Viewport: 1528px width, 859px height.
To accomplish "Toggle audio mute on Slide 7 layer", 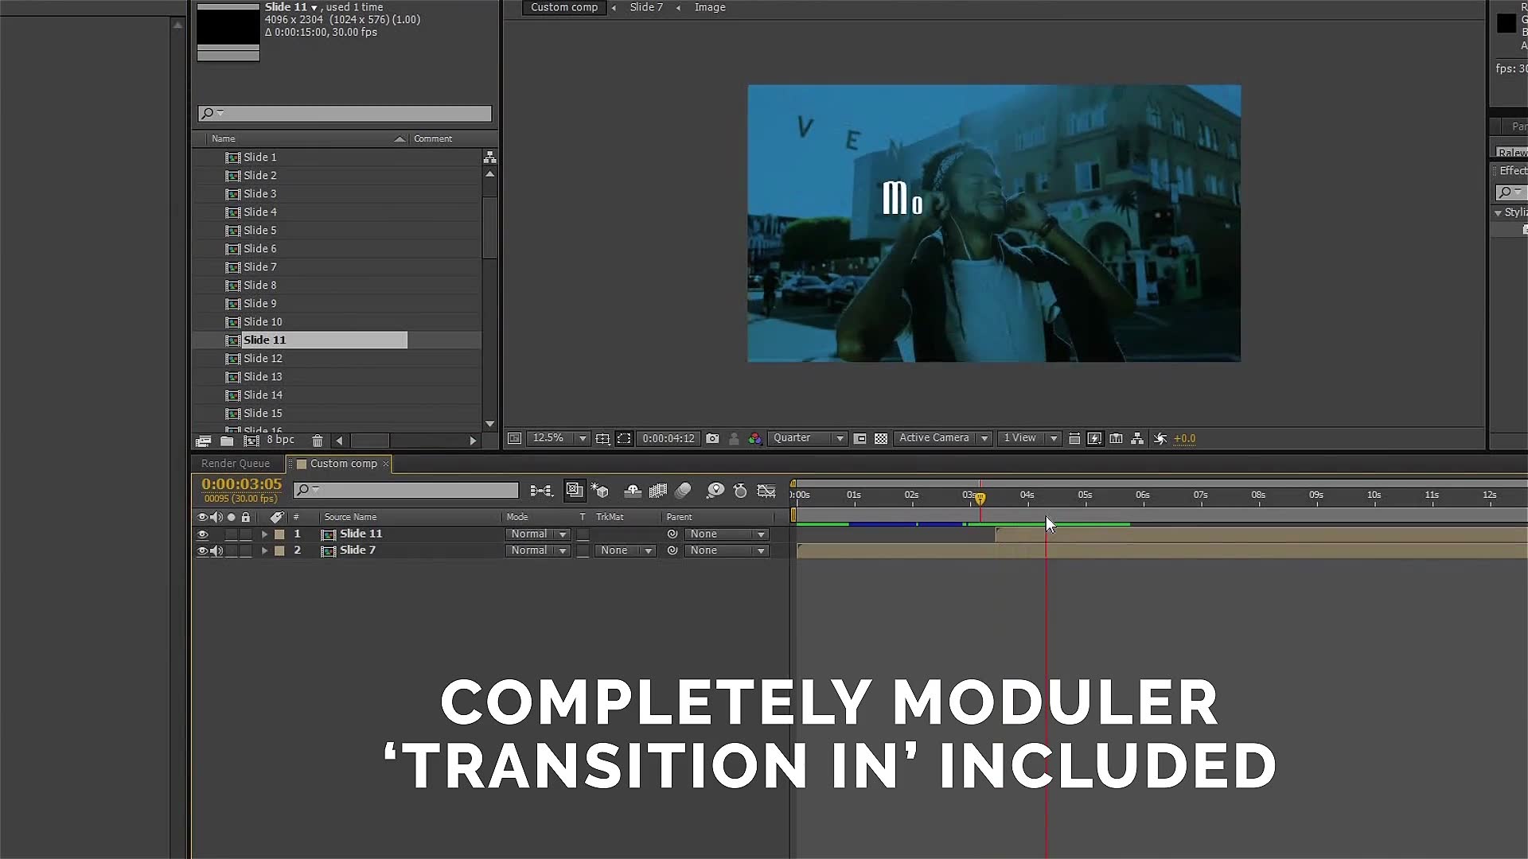I will click(x=216, y=550).
